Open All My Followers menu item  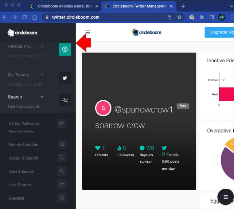click(x=24, y=124)
